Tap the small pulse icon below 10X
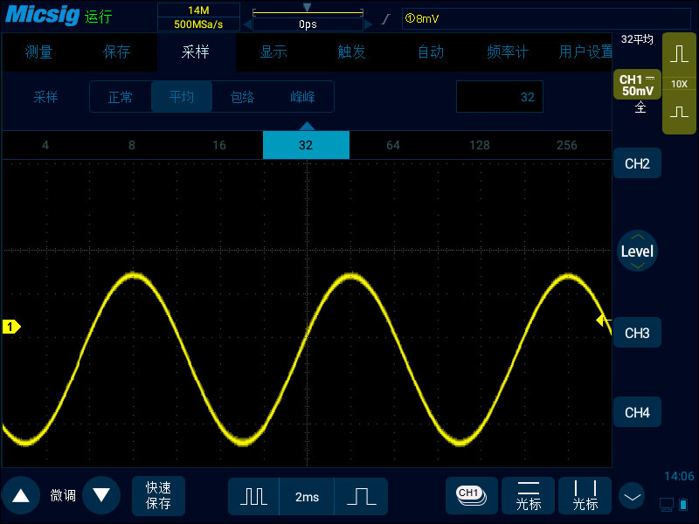 click(x=679, y=113)
